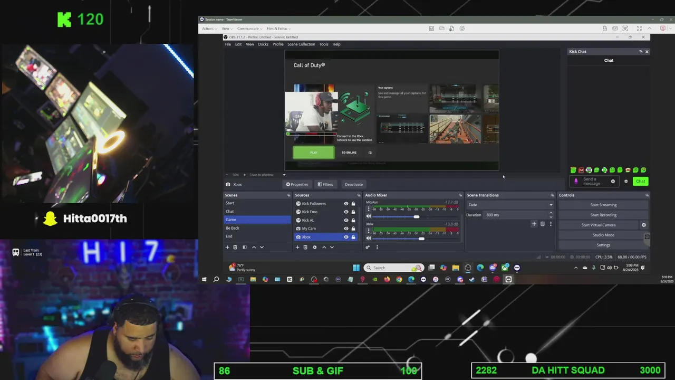675x380 pixels.
Task: Expand TeamViewer Communicate dropdown
Action: pyautogui.click(x=249, y=28)
